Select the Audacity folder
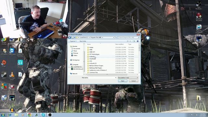This screenshot has height=117, width=208. click(92, 57)
